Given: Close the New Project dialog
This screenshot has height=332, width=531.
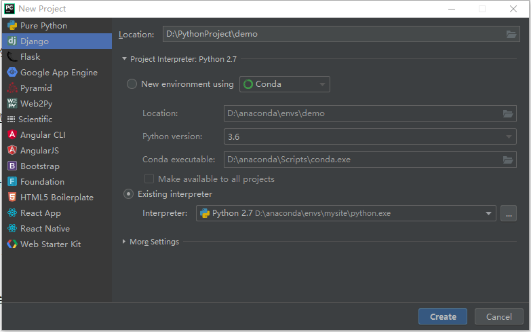Looking at the screenshot, I should 513,9.
